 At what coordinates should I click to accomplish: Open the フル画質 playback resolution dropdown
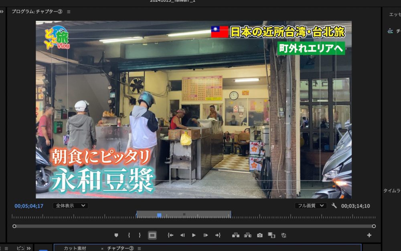click(x=311, y=206)
